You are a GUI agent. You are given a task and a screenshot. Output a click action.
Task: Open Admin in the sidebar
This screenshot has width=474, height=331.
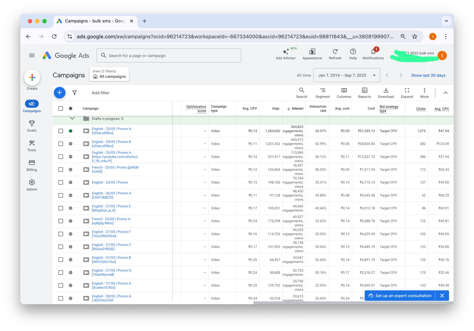click(32, 185)
